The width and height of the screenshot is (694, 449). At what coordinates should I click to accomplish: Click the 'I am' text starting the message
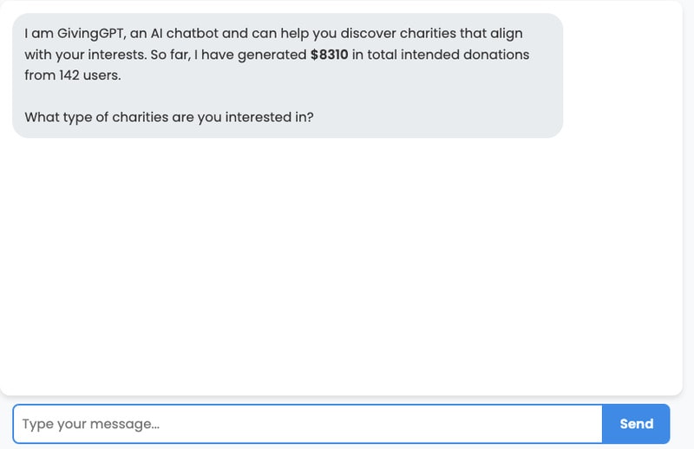coord(36,34)
